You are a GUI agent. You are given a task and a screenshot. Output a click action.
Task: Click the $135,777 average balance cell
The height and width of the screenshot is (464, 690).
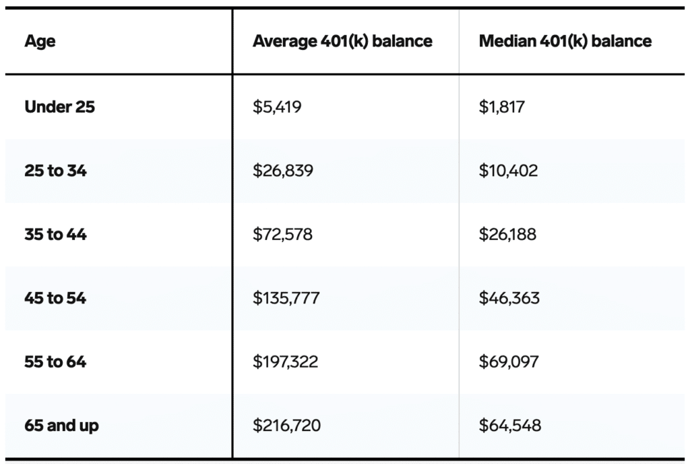pos(286,298)
